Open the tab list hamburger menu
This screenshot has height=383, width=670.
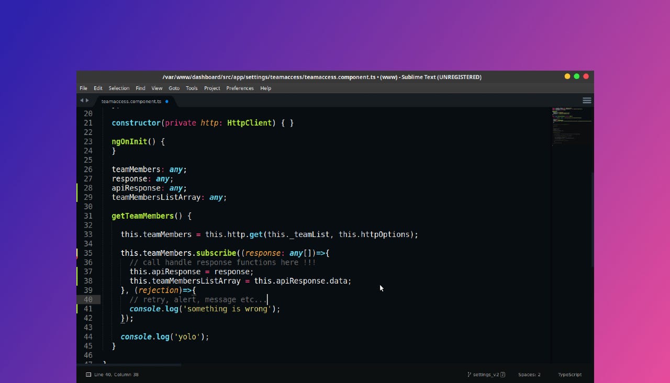[x=587, y=100]
